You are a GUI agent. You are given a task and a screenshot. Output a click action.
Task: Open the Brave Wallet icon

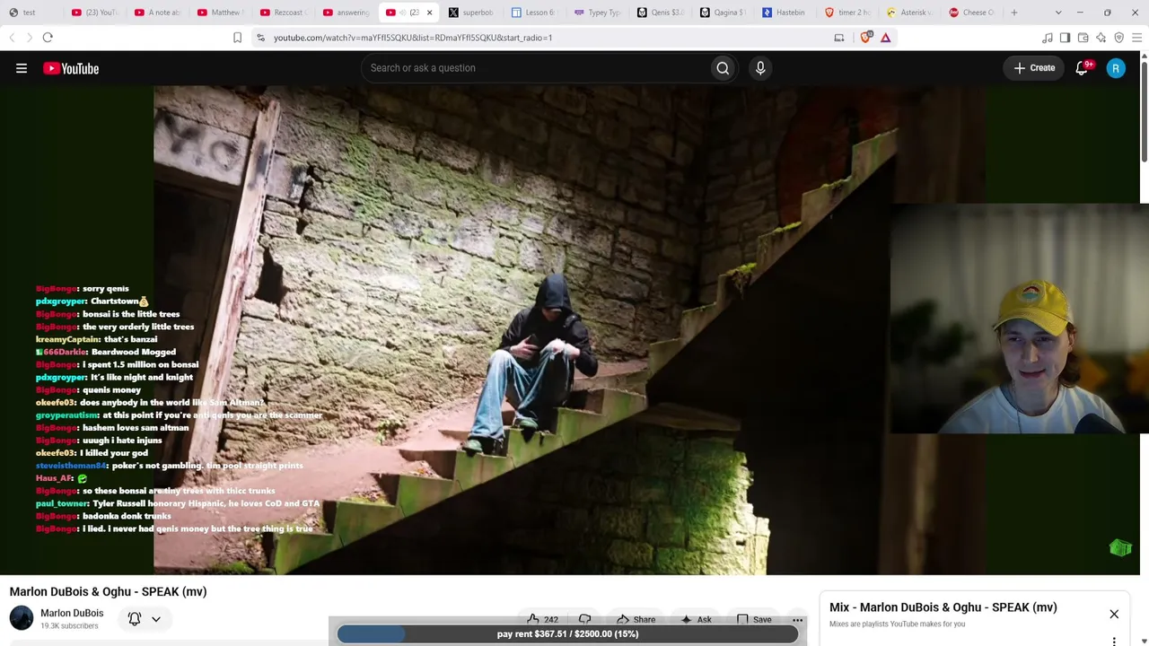pos(1083,38)
